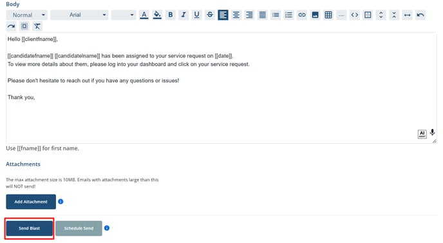Click the Send Blast button
The height and width of the screenshot is (243, 443).
(30, 228)
